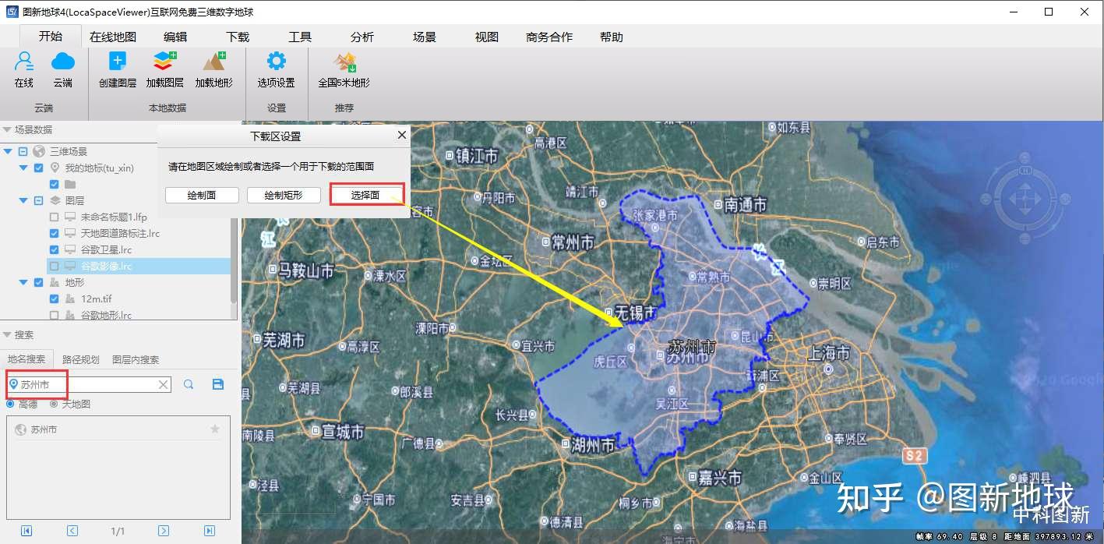Image resolution: width=1104 pixels, height=544 pixels.
Task: Open 选项设置 gear settings icon
Action: (x=277, y=62)
